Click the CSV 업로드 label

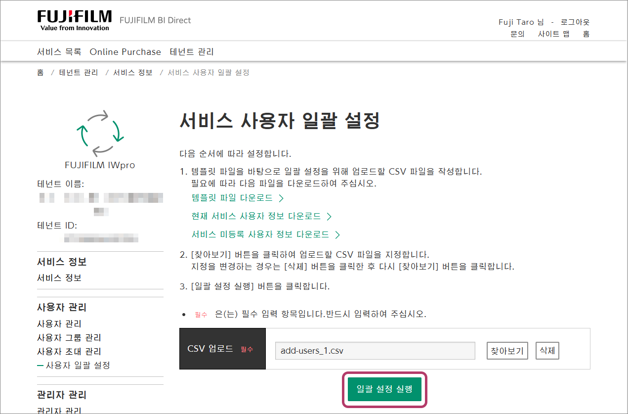pyautogui.click(x=210, y=349)
